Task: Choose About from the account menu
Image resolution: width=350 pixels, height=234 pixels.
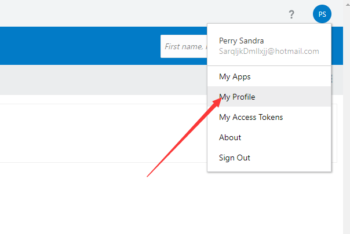Action: (x=230, y=137)
